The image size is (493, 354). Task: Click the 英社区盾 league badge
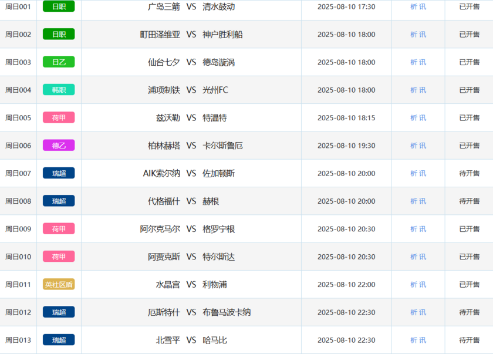[59, 284]
